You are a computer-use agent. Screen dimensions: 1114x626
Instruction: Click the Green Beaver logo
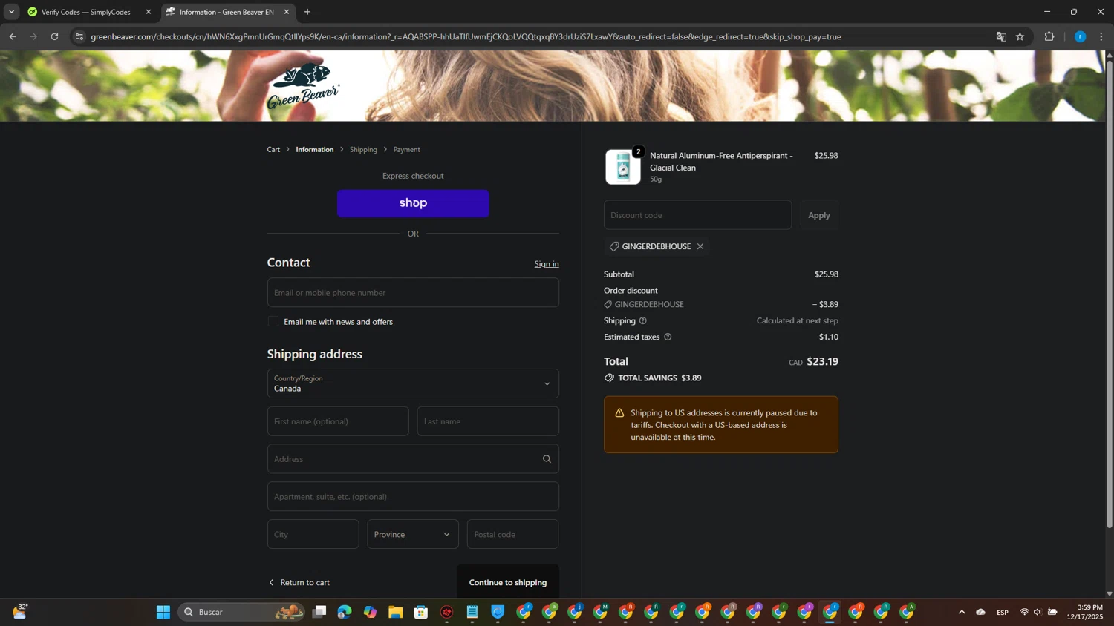(x=303, y=87)
